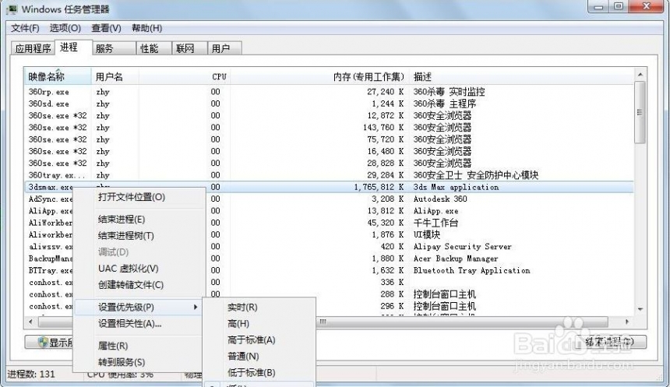Switch to the 服务 tab
Image resolution: width=670 pixels, height=387 pixels.
point(114,48)
